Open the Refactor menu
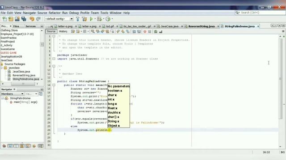Screen dimensions: 286x160 point(55,13)
